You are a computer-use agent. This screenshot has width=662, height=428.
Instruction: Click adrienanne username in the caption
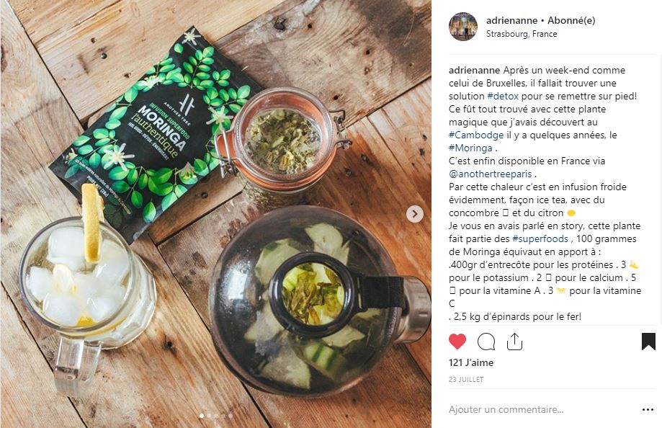pos(474,70)
